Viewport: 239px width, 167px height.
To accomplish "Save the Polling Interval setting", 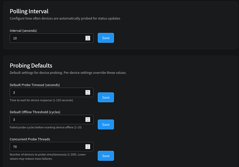I will [106, 38].
